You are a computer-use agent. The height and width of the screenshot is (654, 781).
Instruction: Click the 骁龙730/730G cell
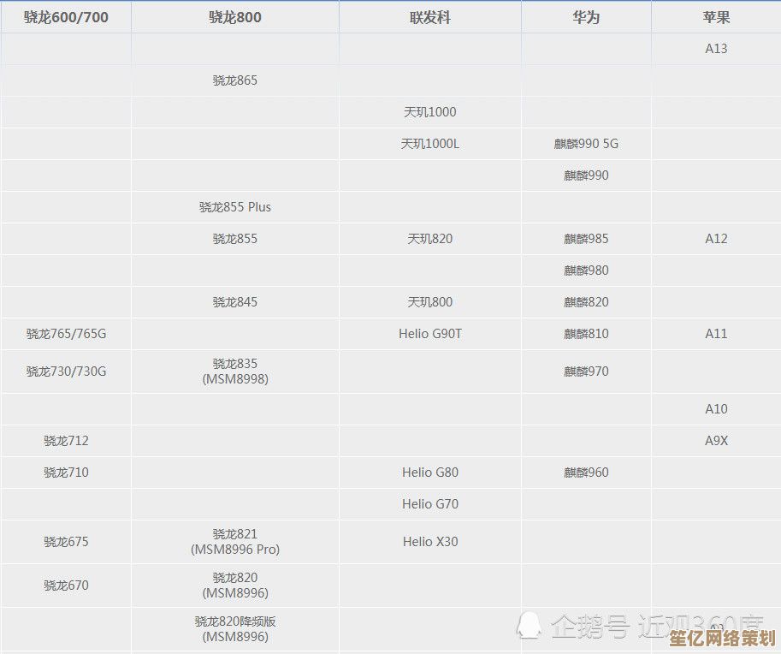pyautogui.click(x=66, y=372)
